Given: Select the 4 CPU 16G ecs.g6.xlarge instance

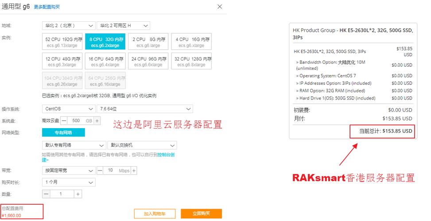Looking at the screenshot, I should click(191, 42).
